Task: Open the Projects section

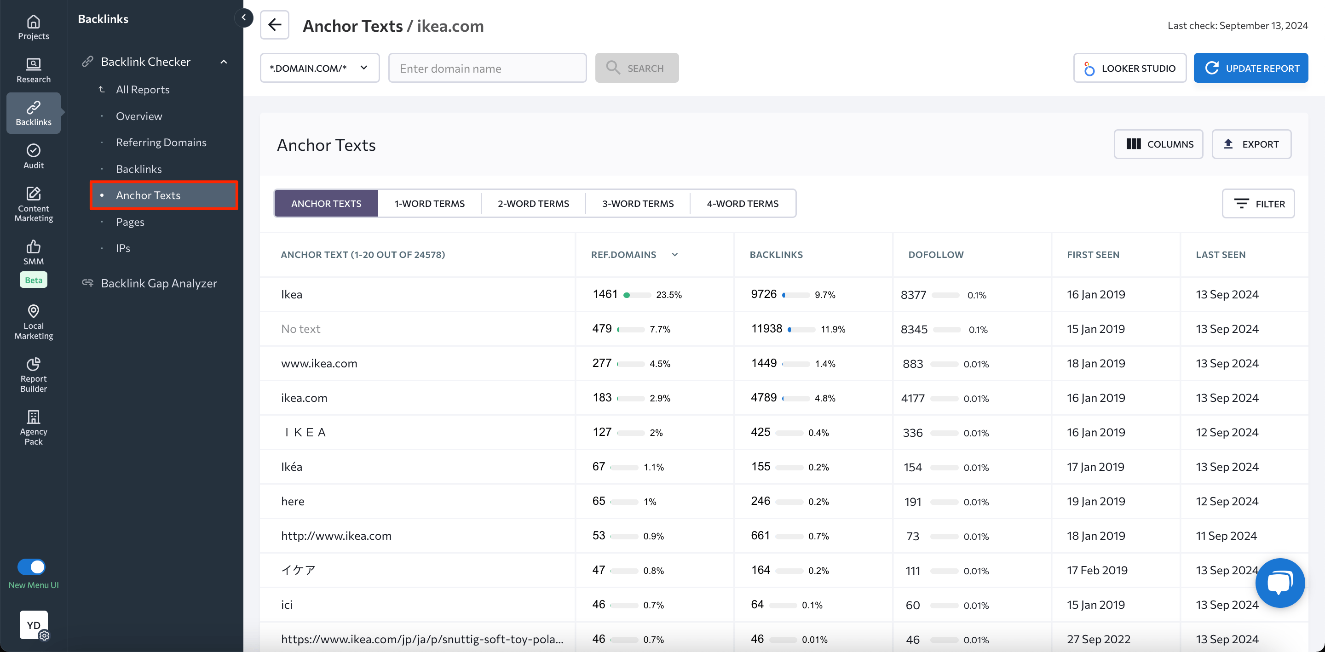Action: 34,28
